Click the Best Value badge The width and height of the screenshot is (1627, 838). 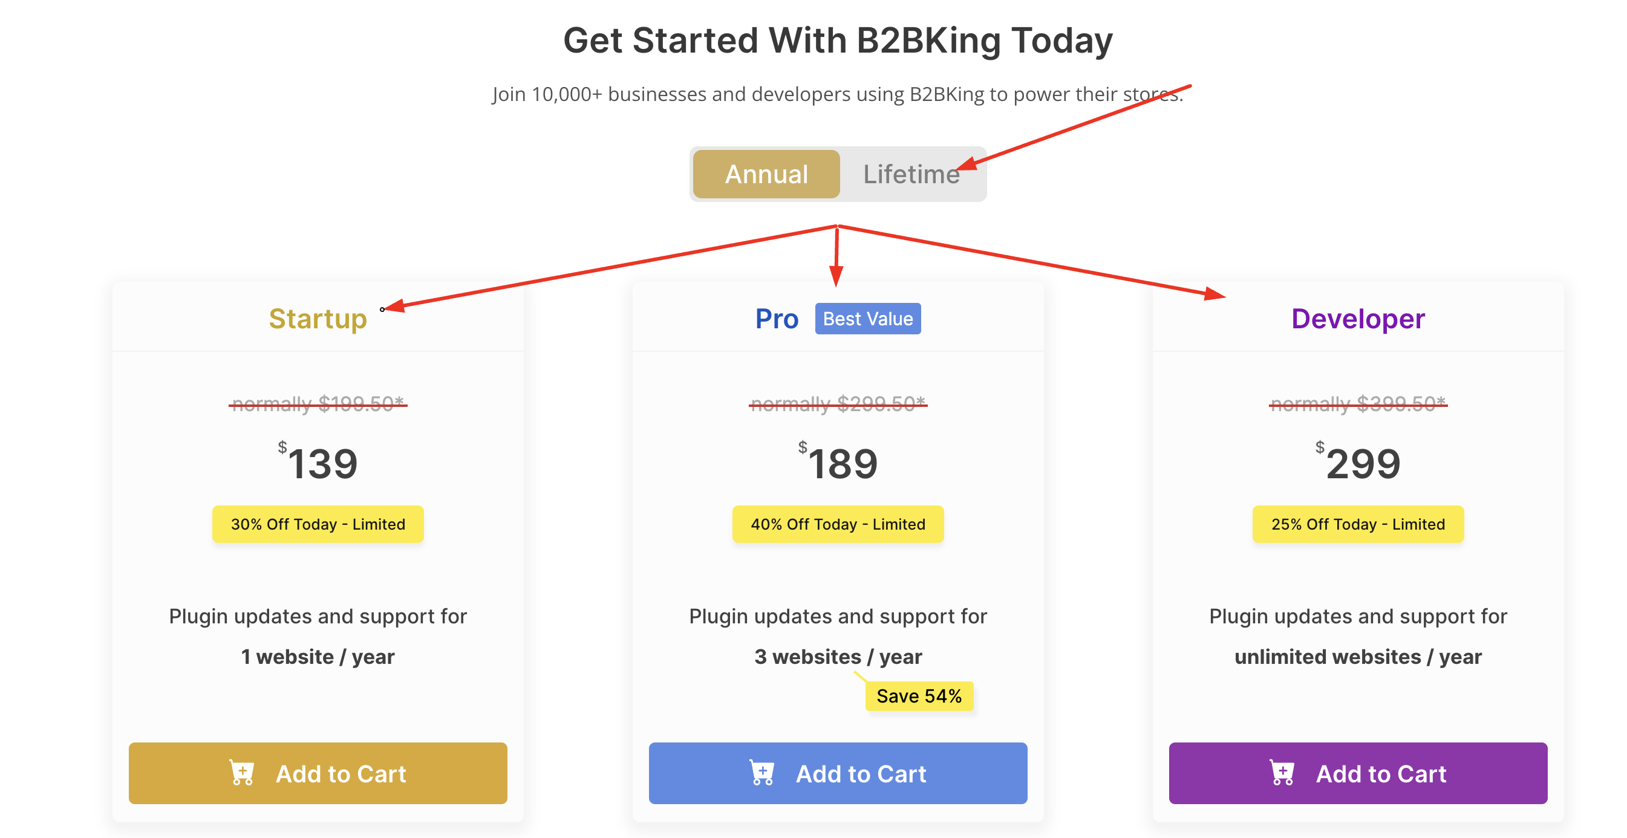pos(868,319)
